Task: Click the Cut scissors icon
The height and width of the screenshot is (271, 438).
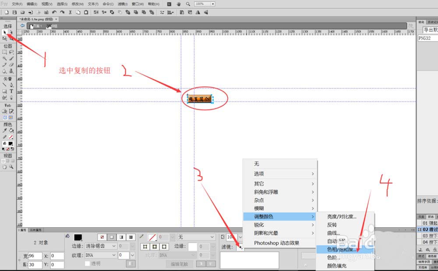Action: coord(70,12)
